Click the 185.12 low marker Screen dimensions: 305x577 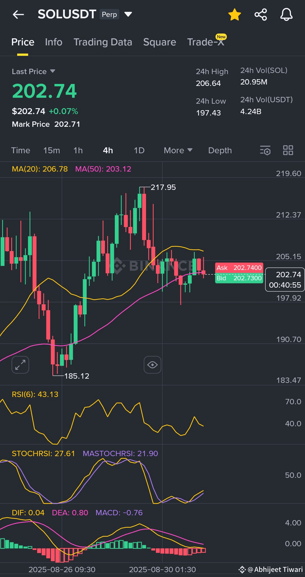[77, 376]
